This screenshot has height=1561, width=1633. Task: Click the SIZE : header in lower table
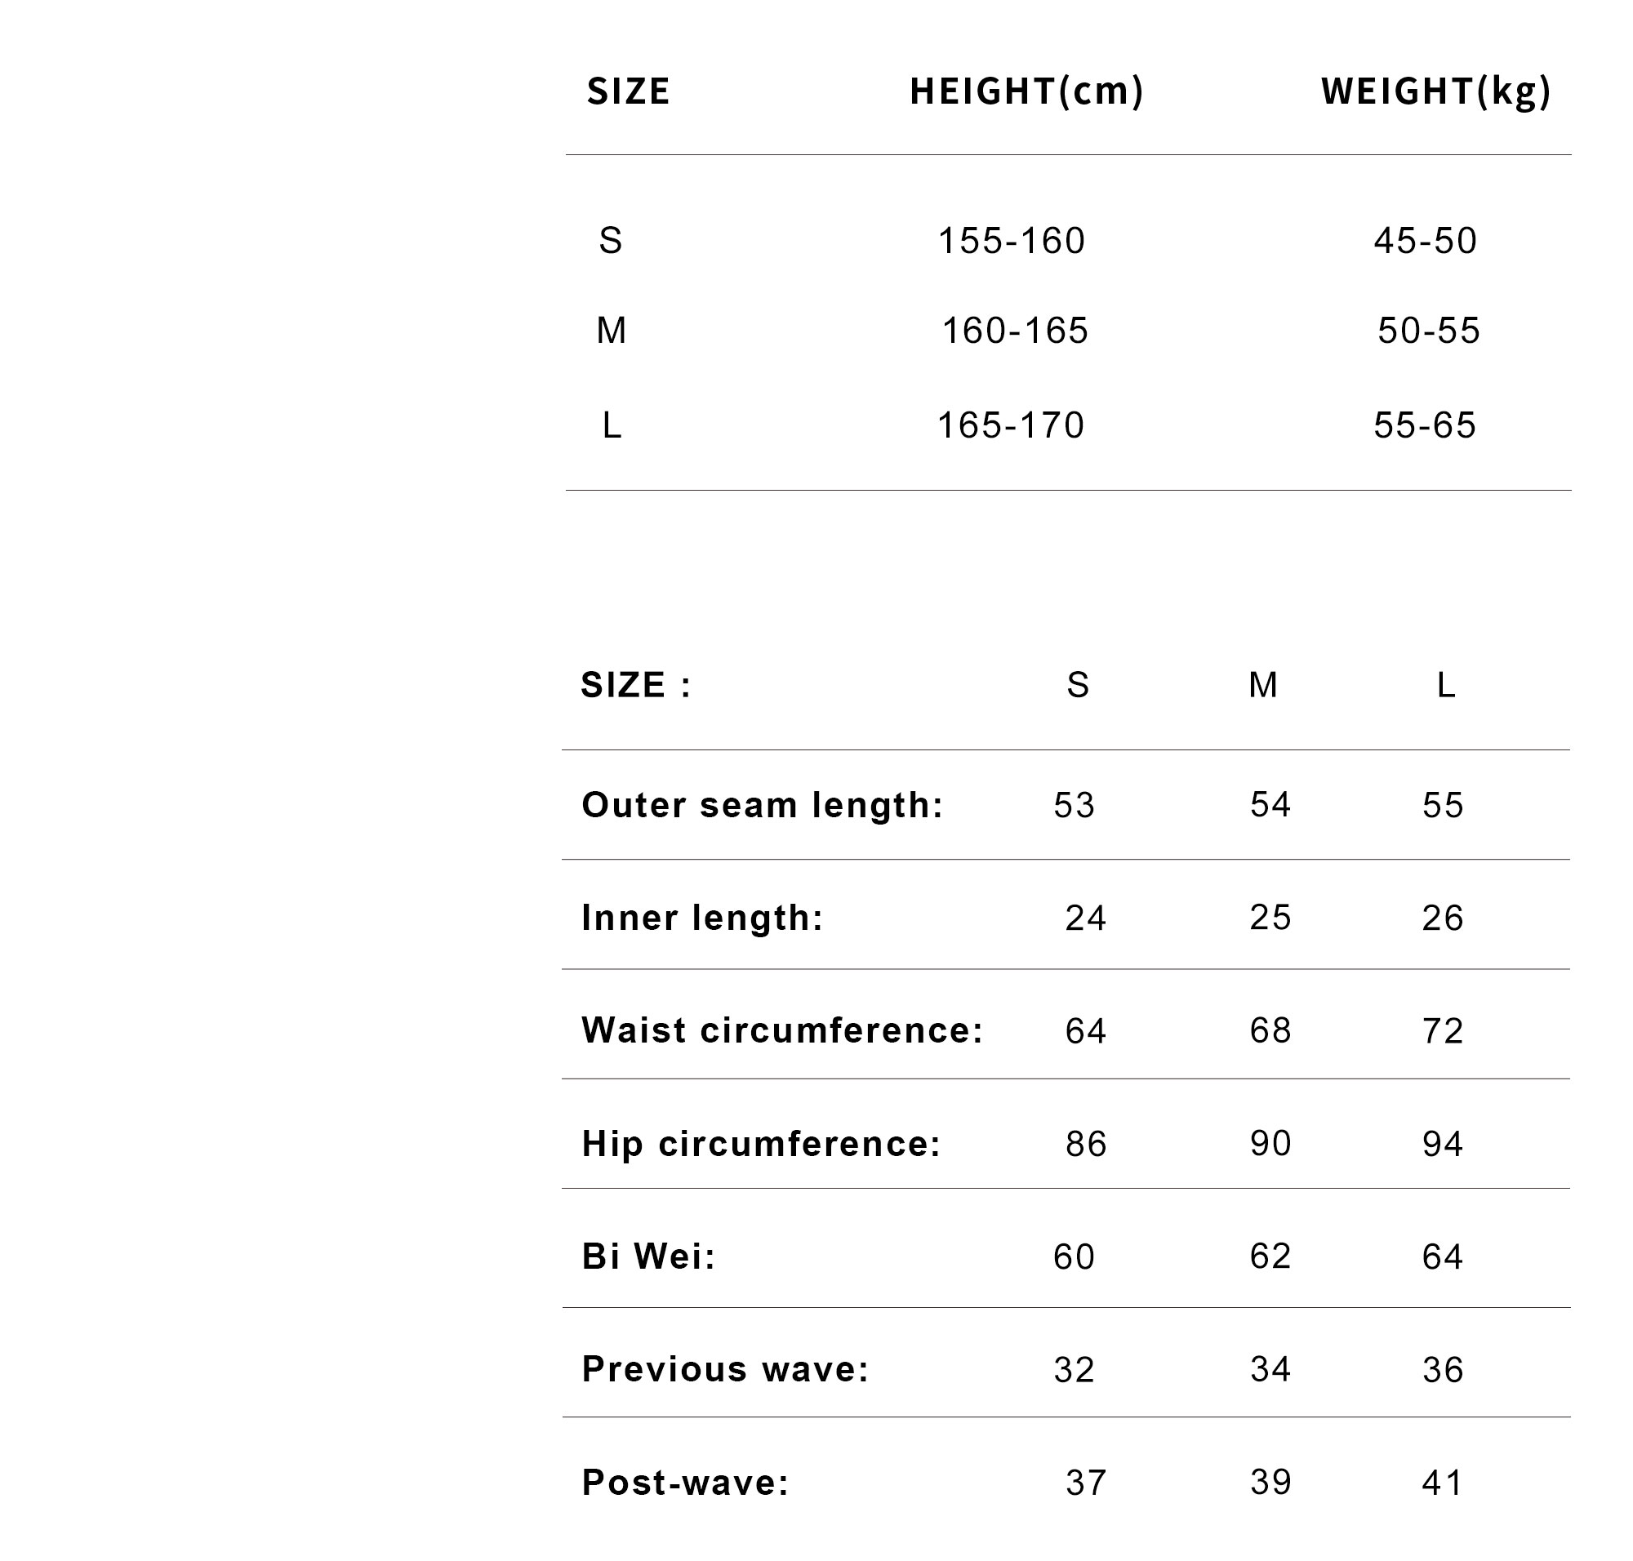(x=636, y=685)
